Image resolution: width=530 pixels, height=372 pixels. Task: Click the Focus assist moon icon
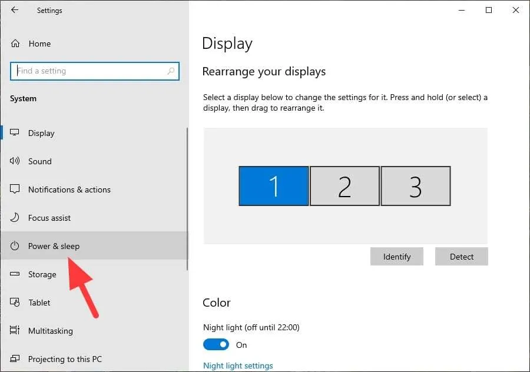pyautogui.click(x=15, y=217)
